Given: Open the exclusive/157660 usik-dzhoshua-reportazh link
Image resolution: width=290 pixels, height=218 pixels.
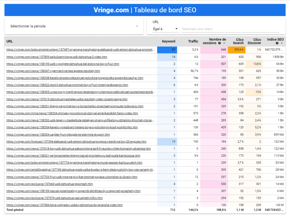Looking at the screenshot, I should (x=50, y=184).
